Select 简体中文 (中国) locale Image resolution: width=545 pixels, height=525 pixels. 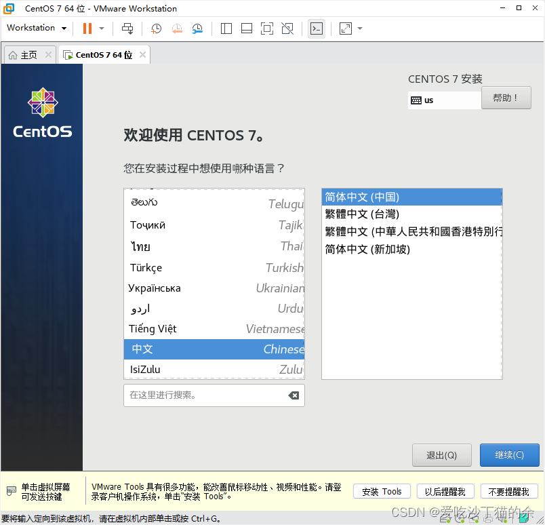click(412, 197)
